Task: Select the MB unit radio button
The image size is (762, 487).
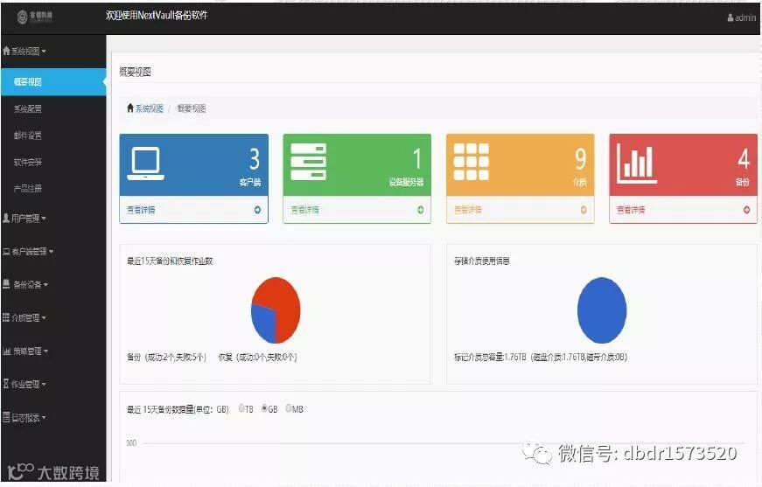Action: click(x=289, y=408)
